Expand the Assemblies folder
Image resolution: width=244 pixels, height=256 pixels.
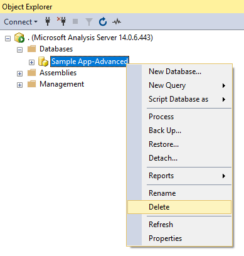tap(19, 73)
